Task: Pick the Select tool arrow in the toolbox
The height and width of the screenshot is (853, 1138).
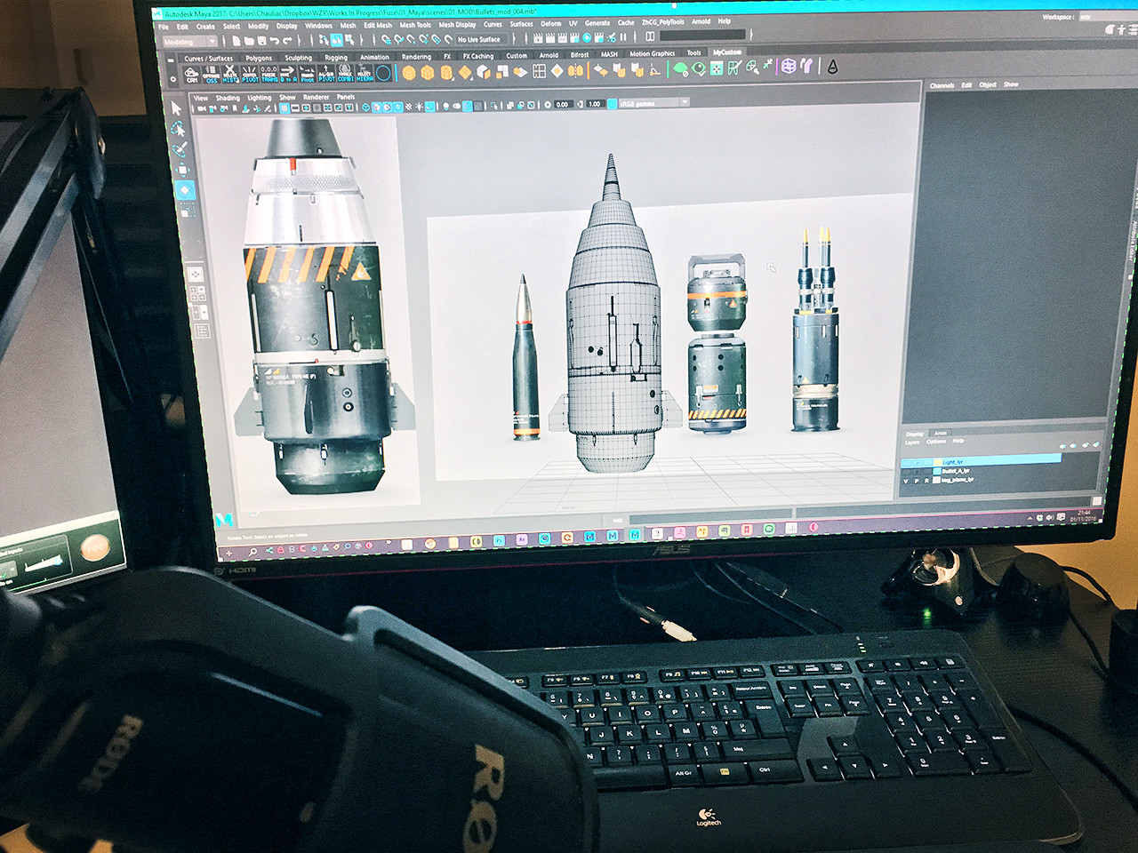Action: click(176, 108)
